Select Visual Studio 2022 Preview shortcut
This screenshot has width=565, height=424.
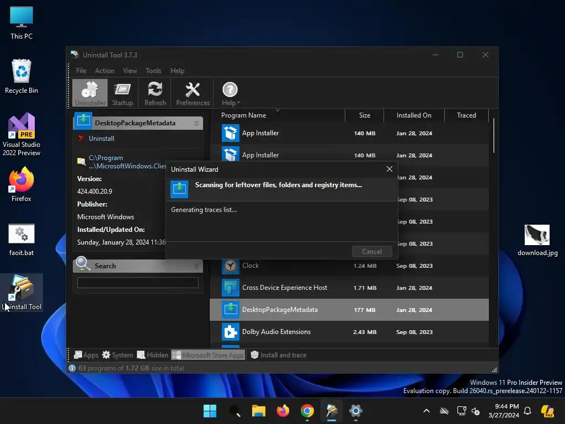[22, 134]
